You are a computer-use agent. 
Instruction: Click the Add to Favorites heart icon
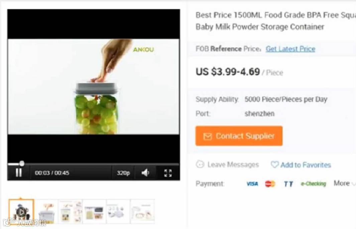(274, 164)
